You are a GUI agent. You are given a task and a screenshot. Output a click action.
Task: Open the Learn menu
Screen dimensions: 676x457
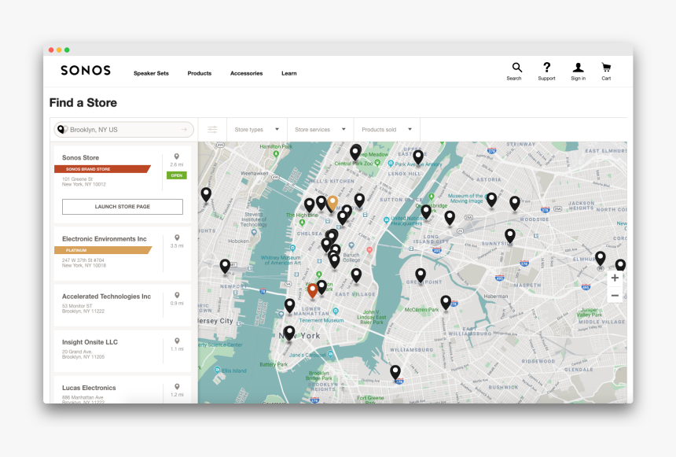pyautogui.click(x=288, y=73)
